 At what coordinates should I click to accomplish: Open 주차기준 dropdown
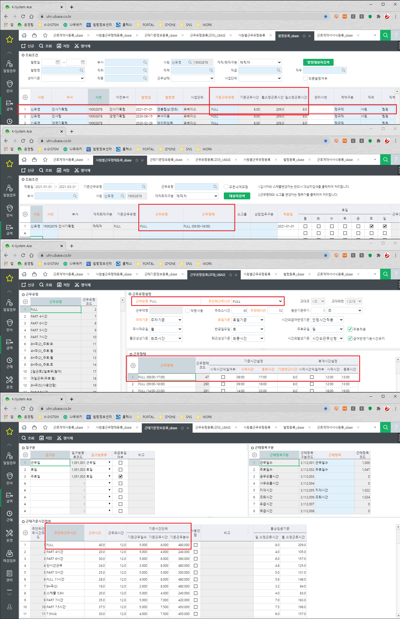click(x=166, y=320)
